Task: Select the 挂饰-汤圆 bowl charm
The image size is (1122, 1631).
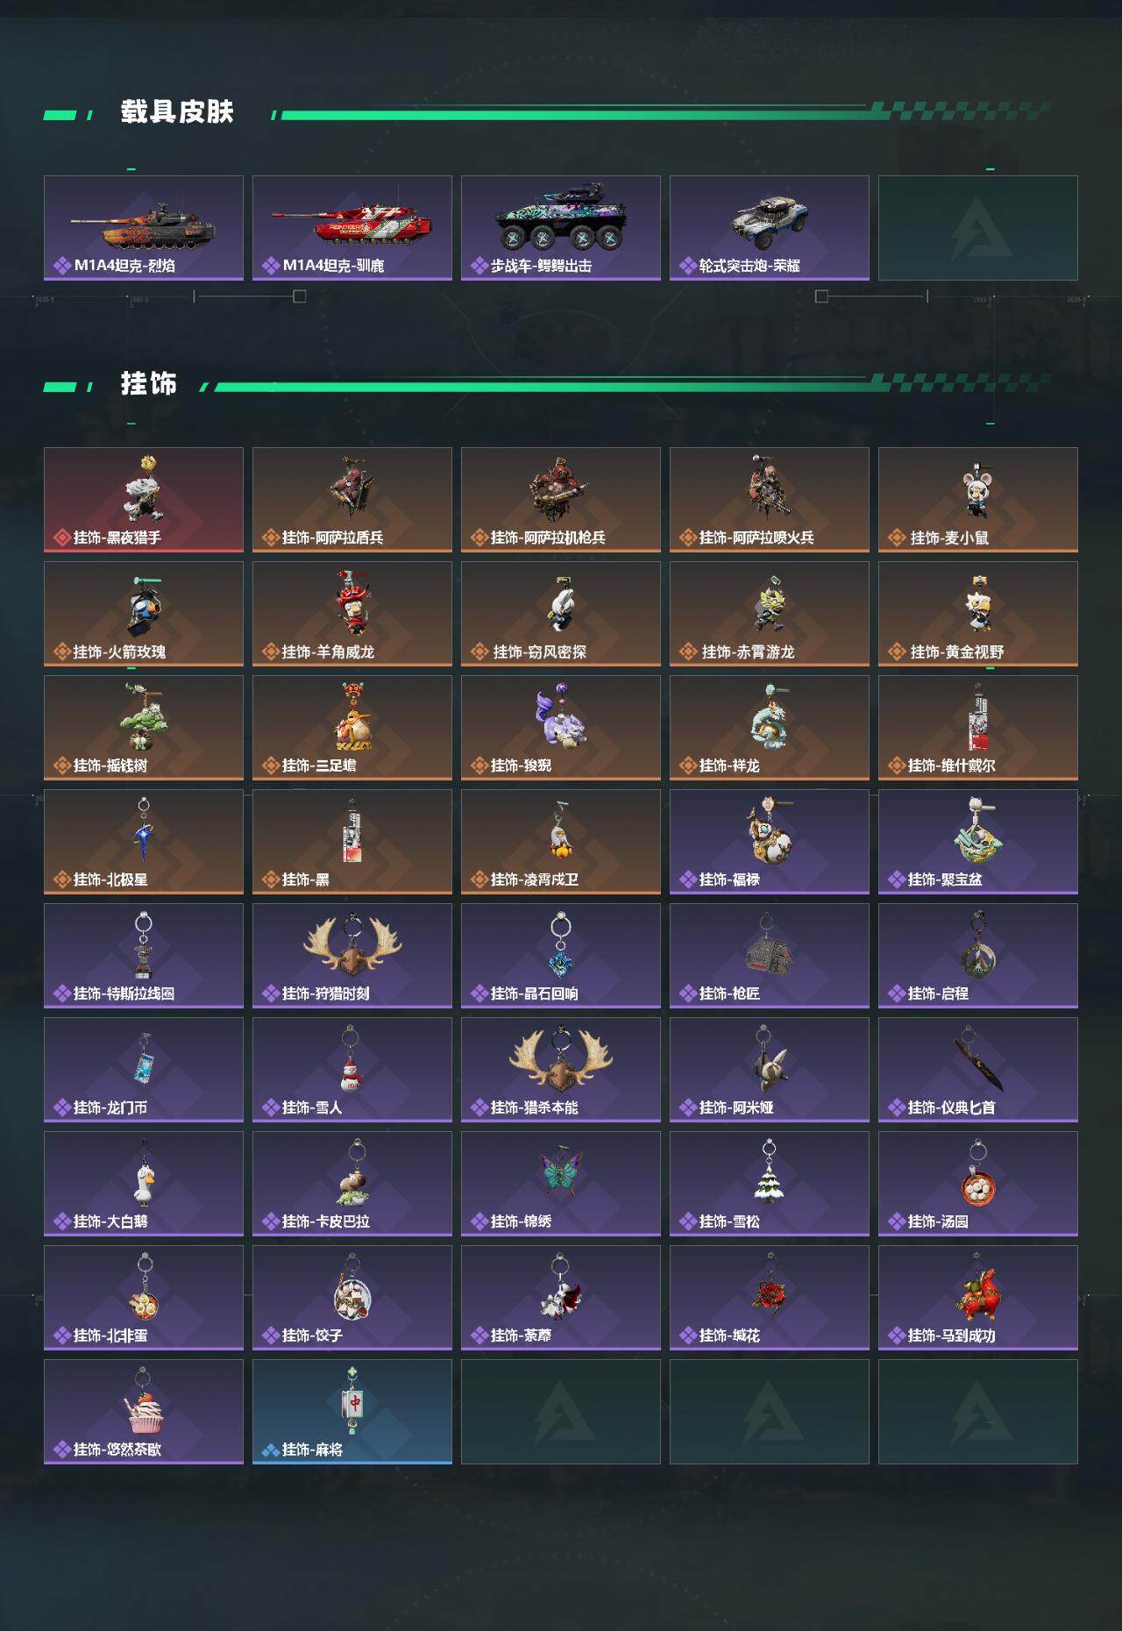Action: (x=978, y=1184)
